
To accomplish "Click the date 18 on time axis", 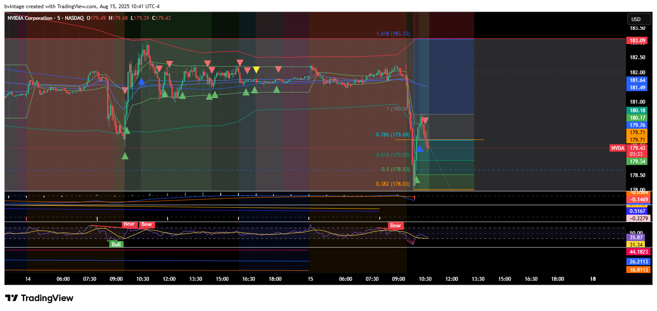I will coord(593,279).
